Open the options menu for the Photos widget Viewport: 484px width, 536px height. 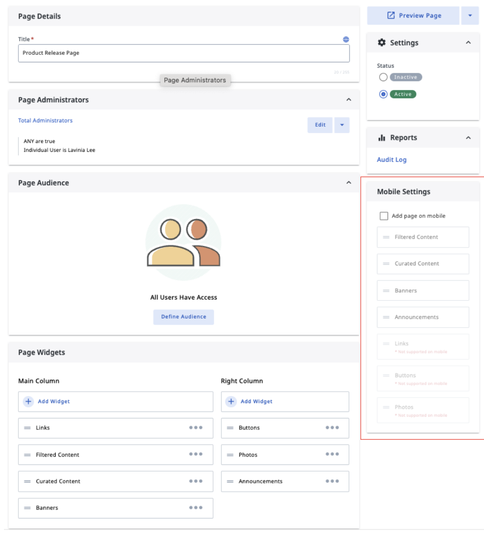point(332,455)
